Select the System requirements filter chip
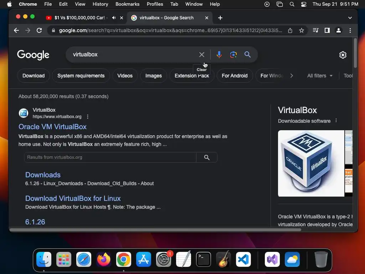The height and width of the screenshot is (274, 365). (81, 76)
